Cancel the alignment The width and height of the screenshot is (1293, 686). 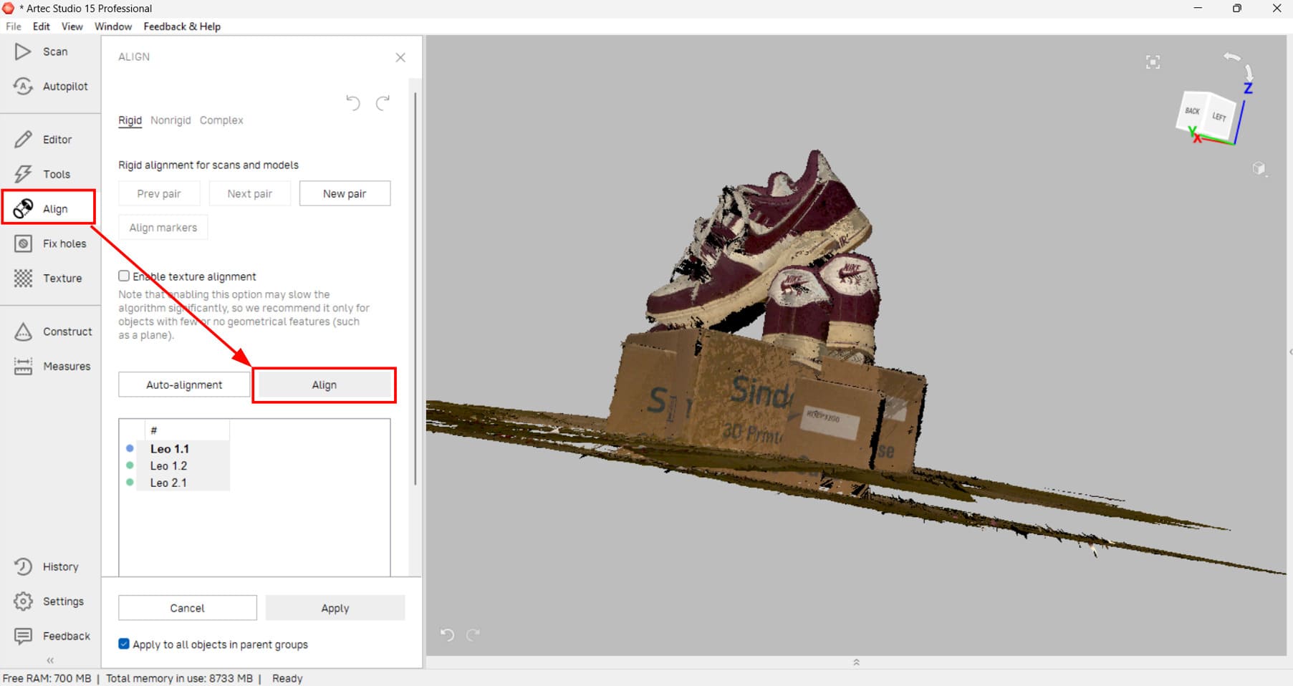(188, 608)
